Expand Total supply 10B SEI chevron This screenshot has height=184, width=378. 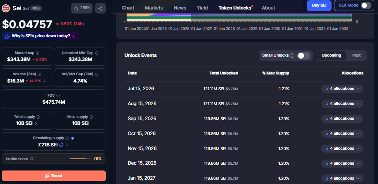click(x=36, y=123)
